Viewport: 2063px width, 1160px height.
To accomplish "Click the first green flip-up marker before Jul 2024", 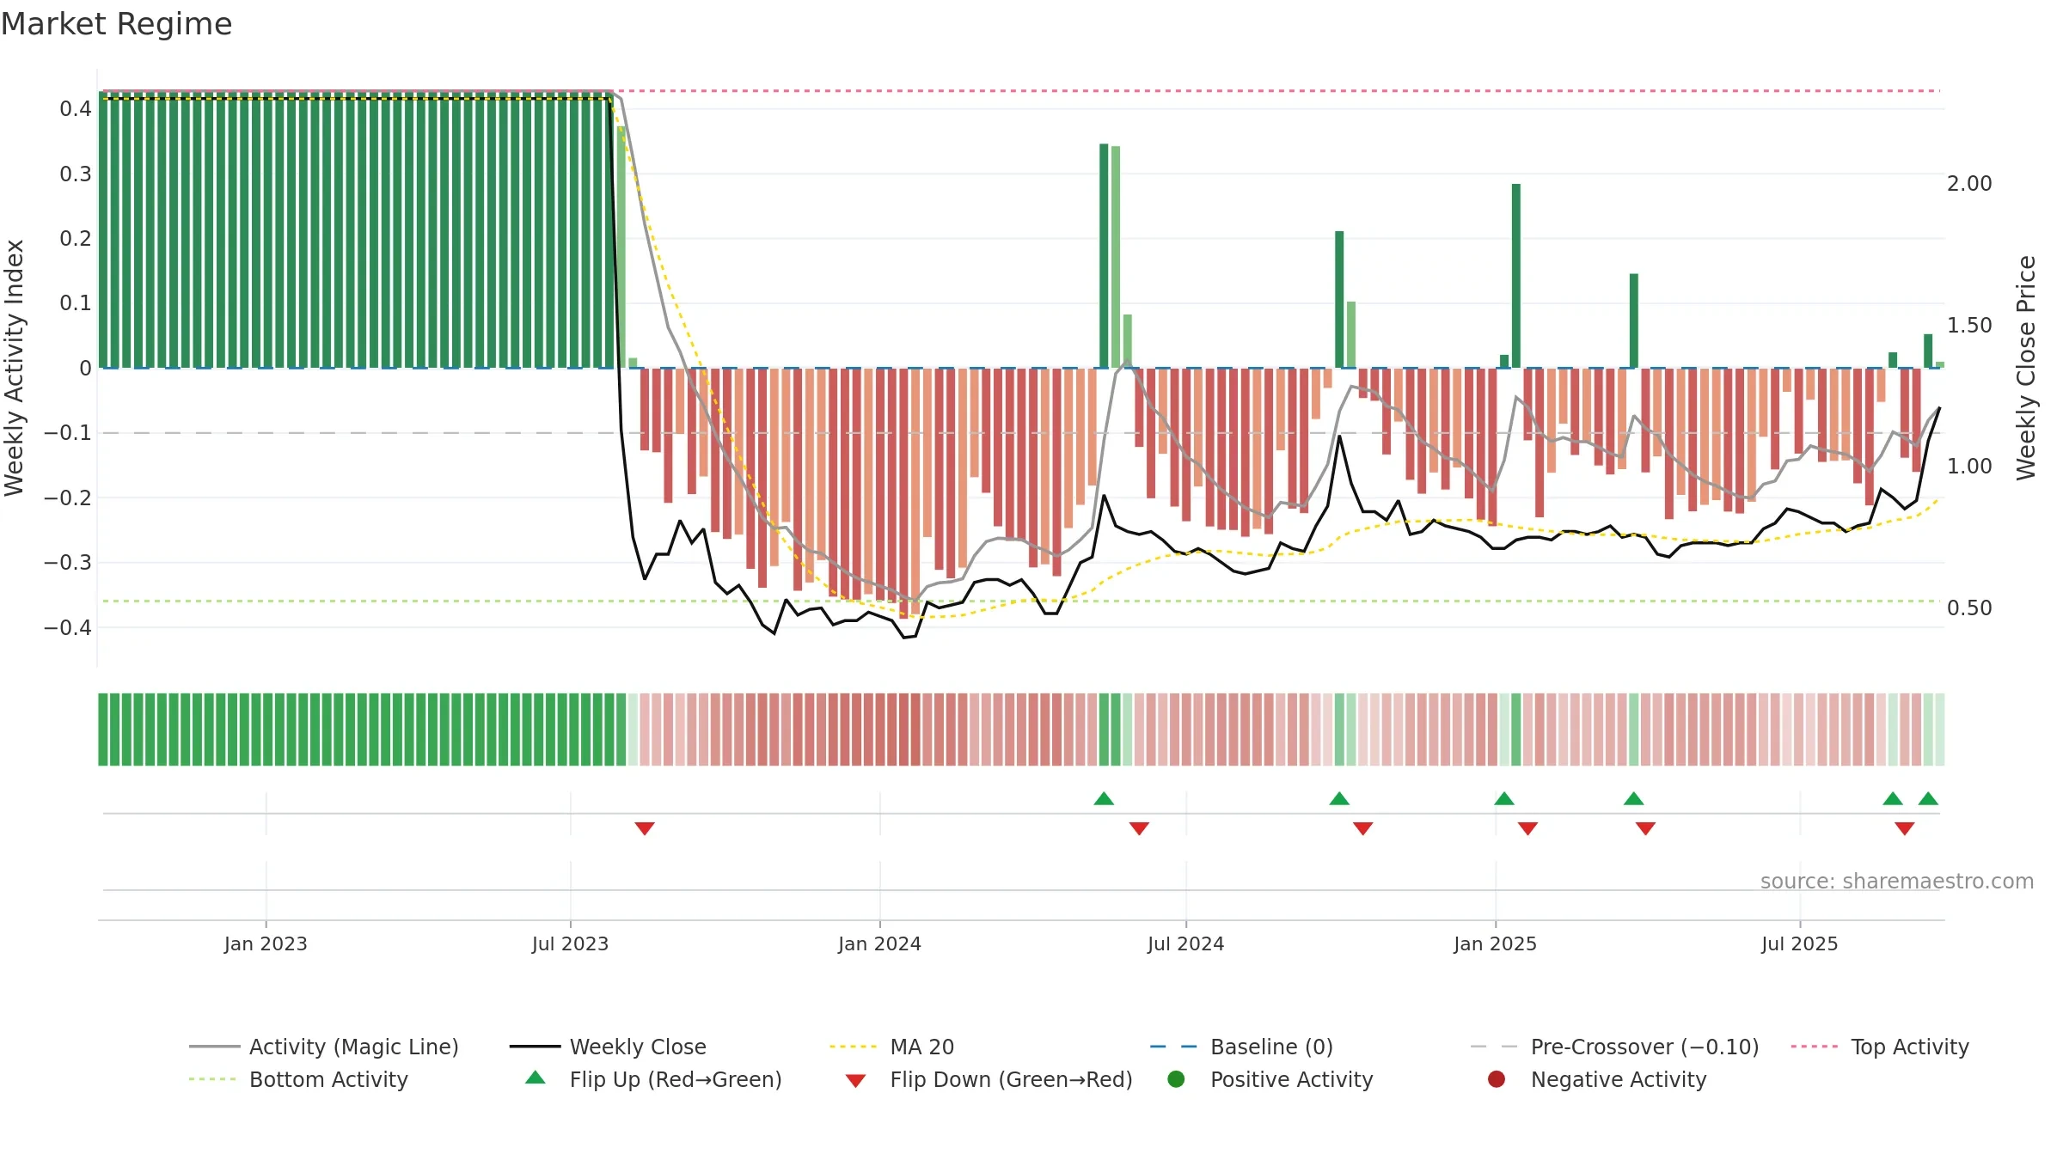I will 1104,798.
